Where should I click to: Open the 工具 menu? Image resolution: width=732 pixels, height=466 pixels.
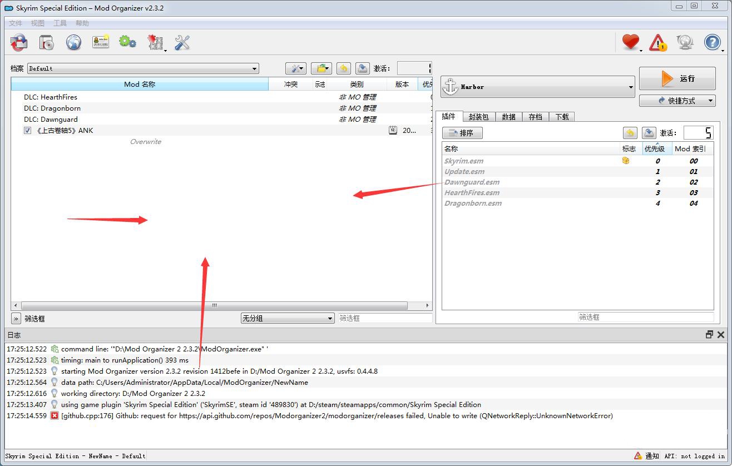coord(60,23)
